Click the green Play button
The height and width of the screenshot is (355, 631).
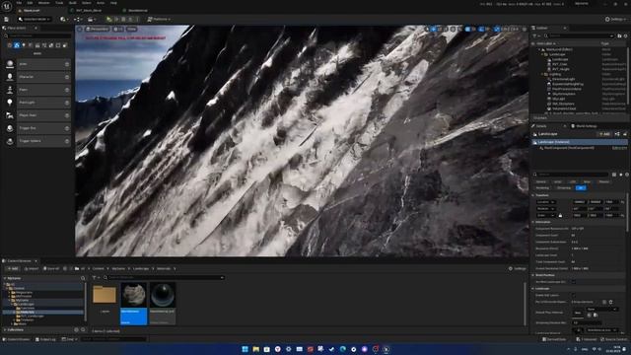tap(109, 20)
